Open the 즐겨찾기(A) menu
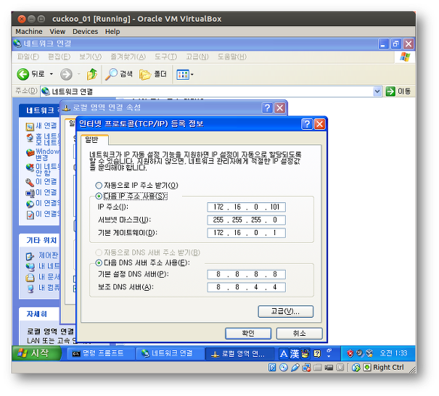The height and width of the screenshot is (396, 439). click(x=128, y=57)
